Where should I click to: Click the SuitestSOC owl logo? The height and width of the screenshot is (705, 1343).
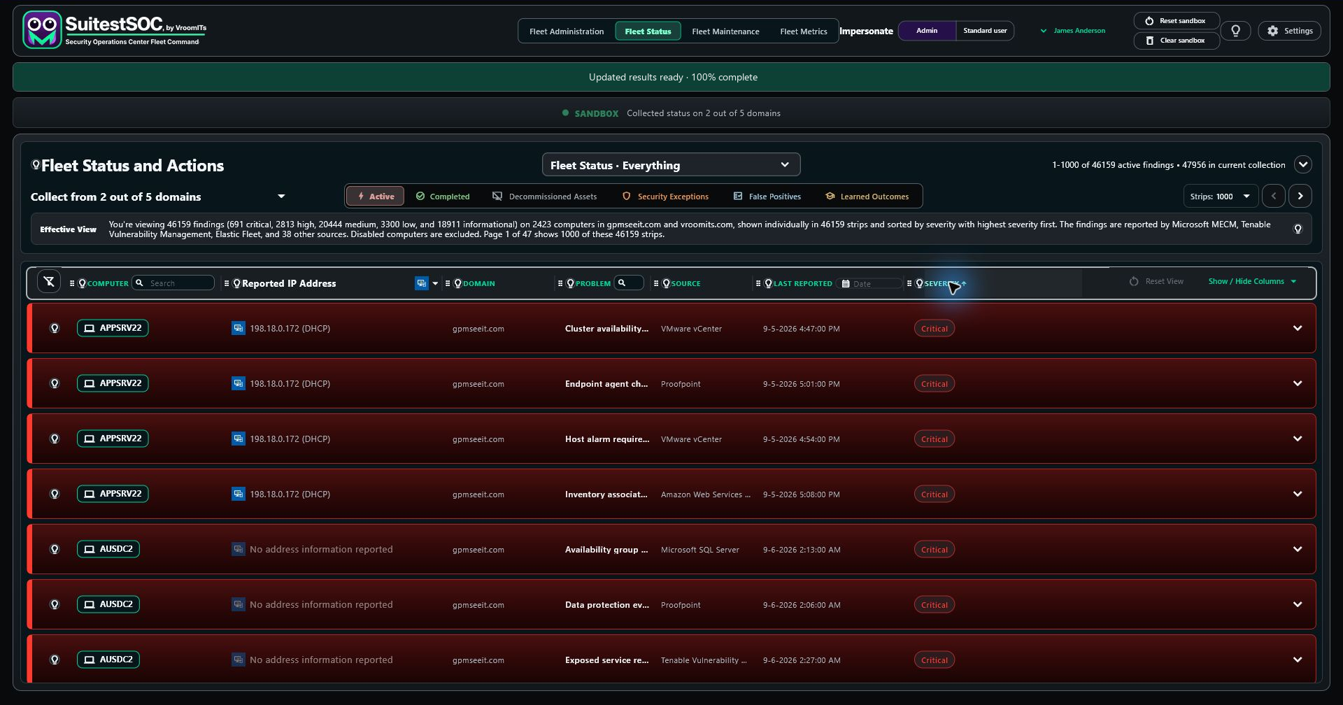(42, 30)
